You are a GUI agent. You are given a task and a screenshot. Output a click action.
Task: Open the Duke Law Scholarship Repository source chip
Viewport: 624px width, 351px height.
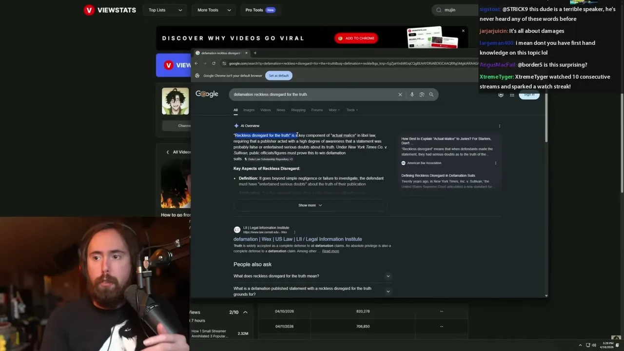click(269, 159)
